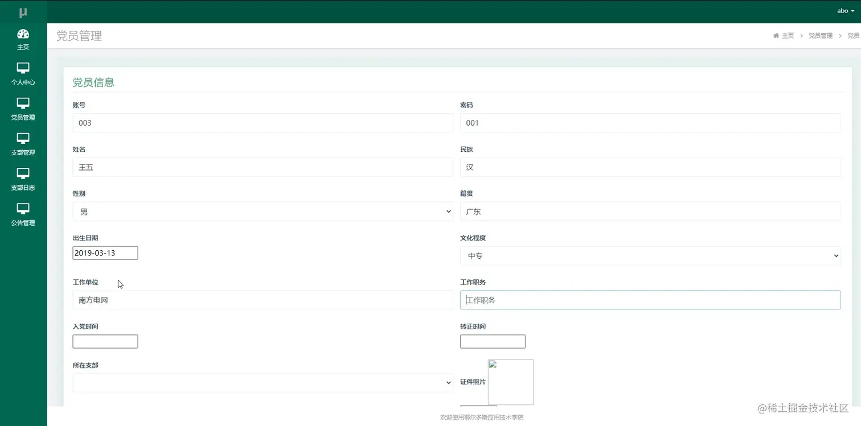Focus the 账号 field containing 003
The height and width of the screenshot is (426, 861).
pos(263,123)
